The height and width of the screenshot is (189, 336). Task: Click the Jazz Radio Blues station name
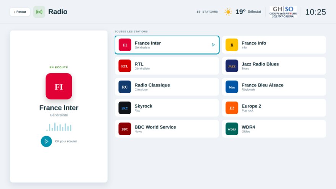[x=260, y=64]
